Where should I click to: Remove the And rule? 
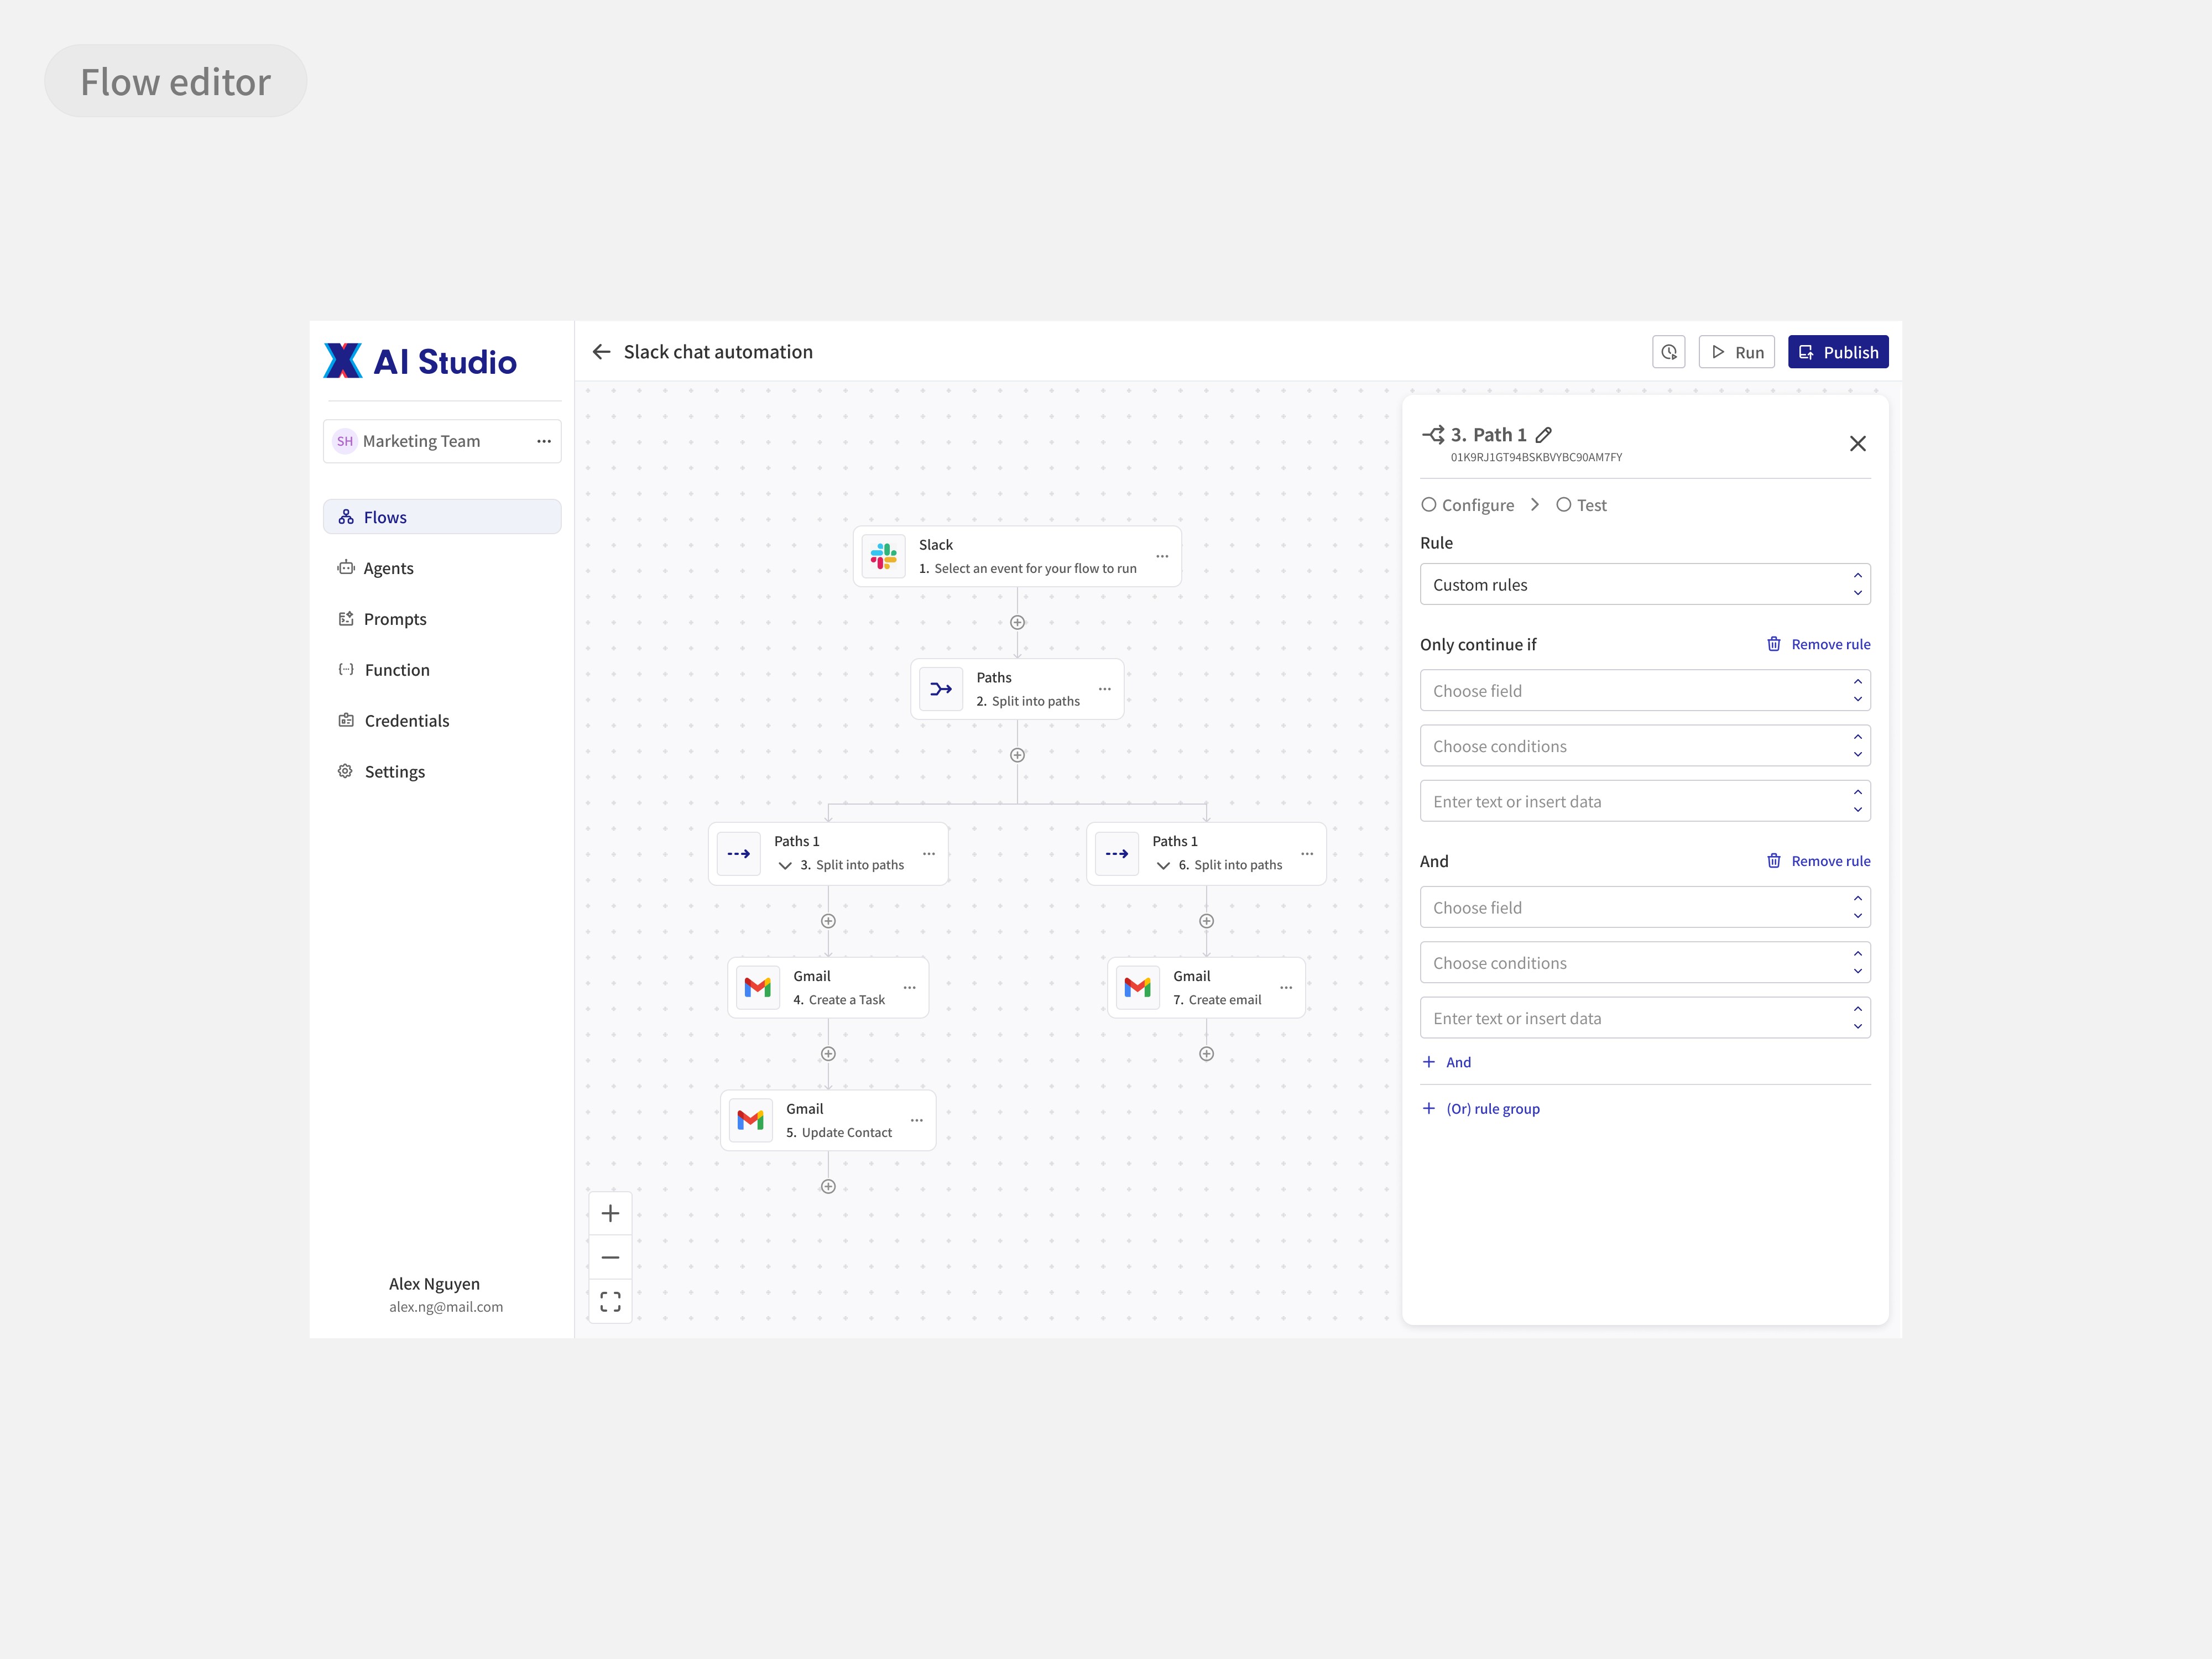1818,861
